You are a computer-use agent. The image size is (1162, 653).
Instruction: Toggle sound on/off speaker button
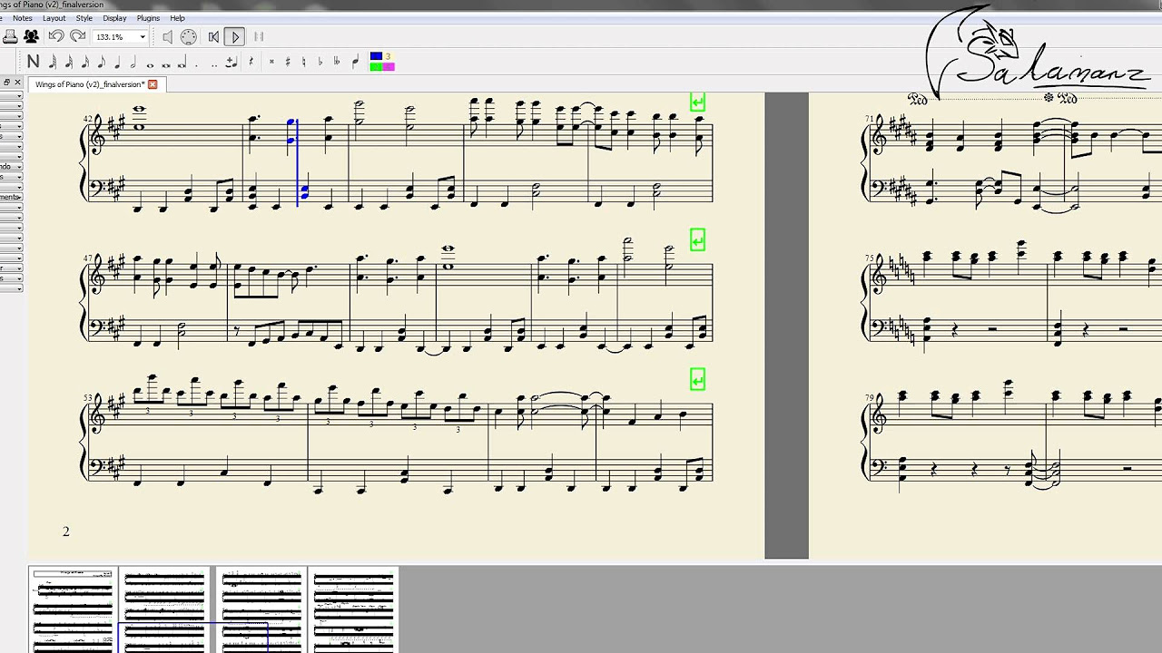167,37
